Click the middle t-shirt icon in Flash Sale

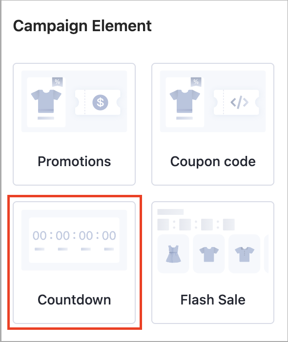click(209, 254)
